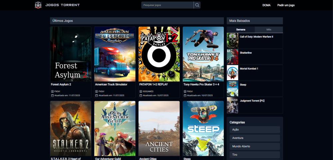333x160 pixels.
Task: Click the calendar icon under Forest Asylum 2
Action: click(52, 95)
